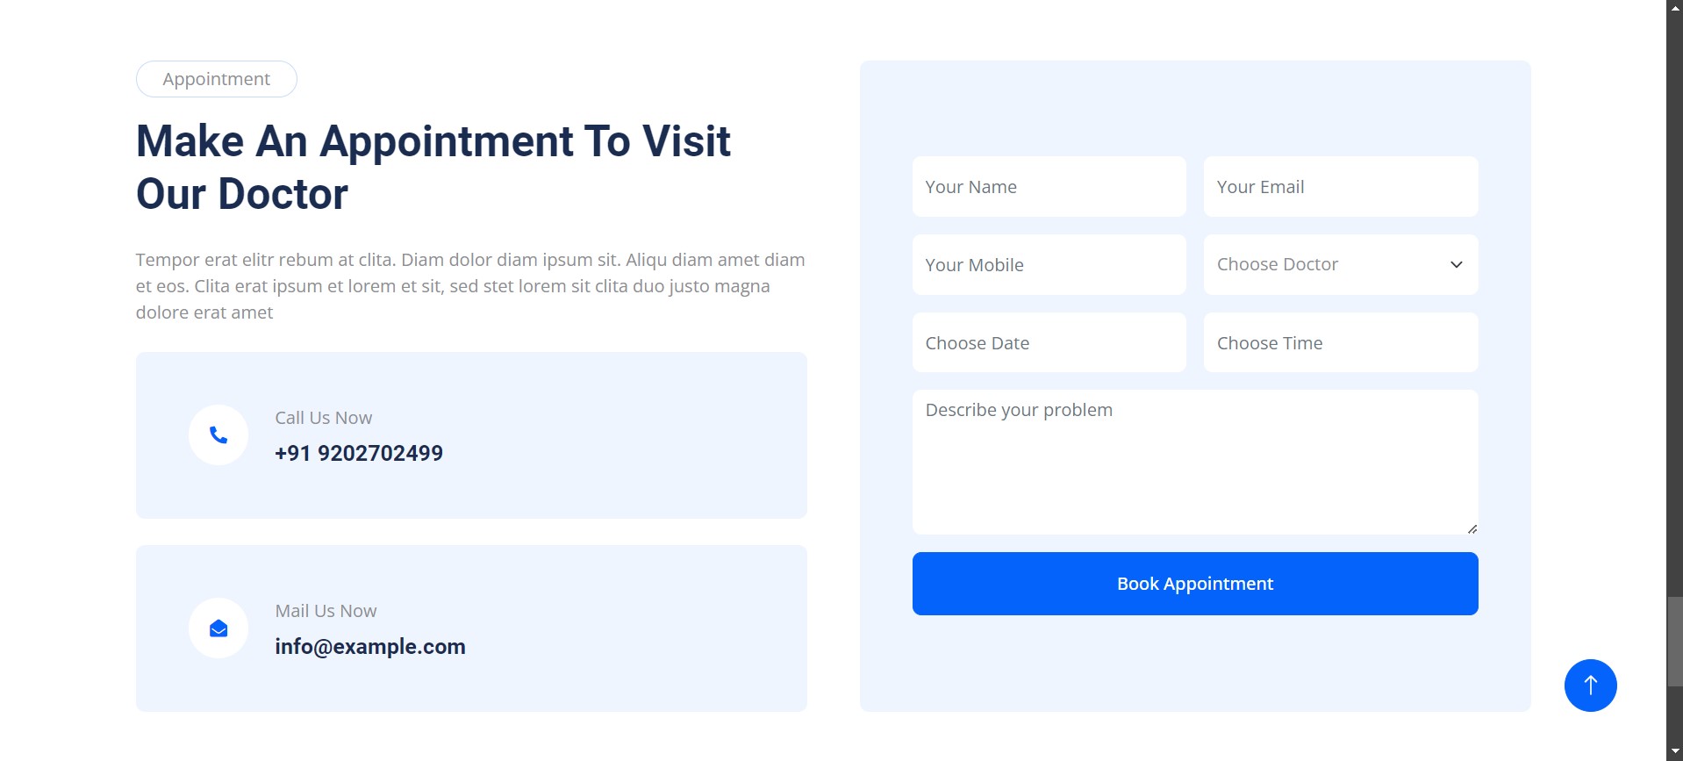Click the blue phone icon
Image resolution: width=1683 pixels, height=761 pixels.
pyautogui.click(x=218, y=435)
